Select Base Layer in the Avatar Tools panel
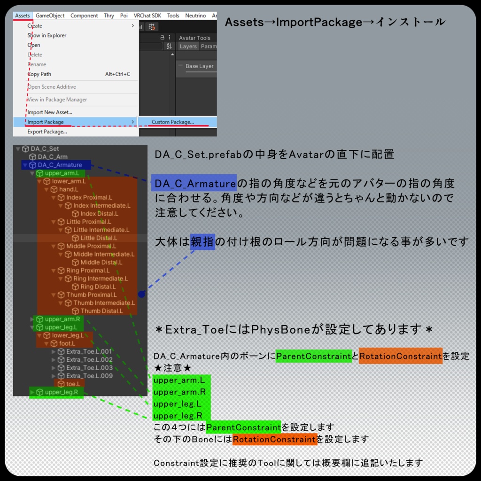 point(200,66)
